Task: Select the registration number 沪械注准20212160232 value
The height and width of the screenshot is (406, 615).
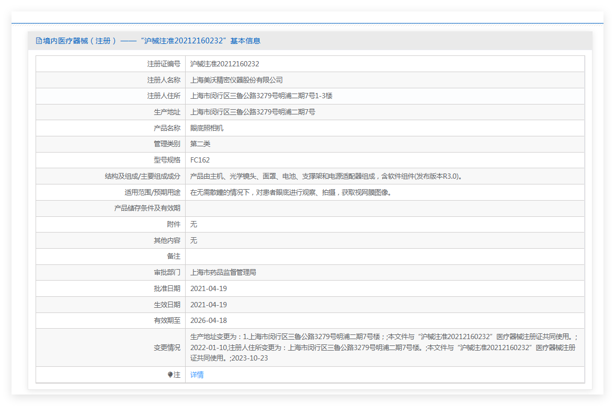Action: point(224,64)
